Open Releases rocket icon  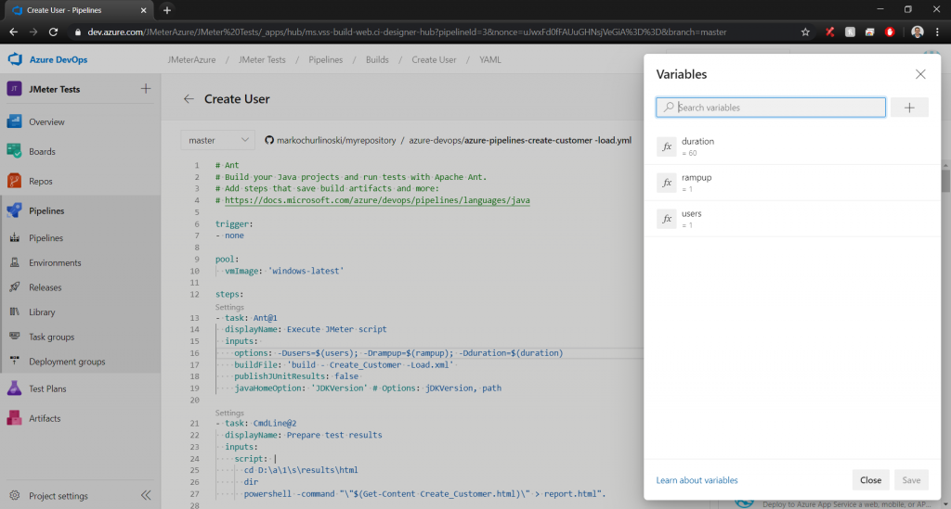click(x=15, y=287)
